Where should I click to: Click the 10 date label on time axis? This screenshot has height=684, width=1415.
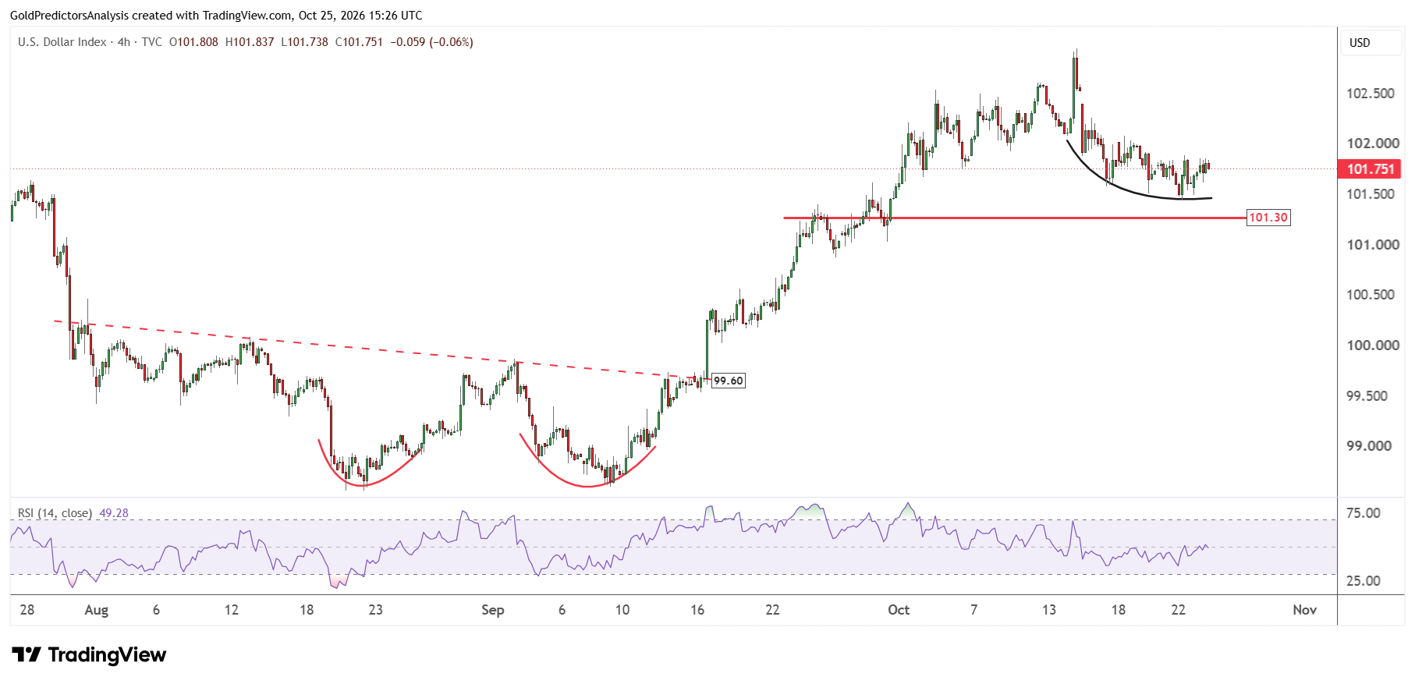click(622, 610)
